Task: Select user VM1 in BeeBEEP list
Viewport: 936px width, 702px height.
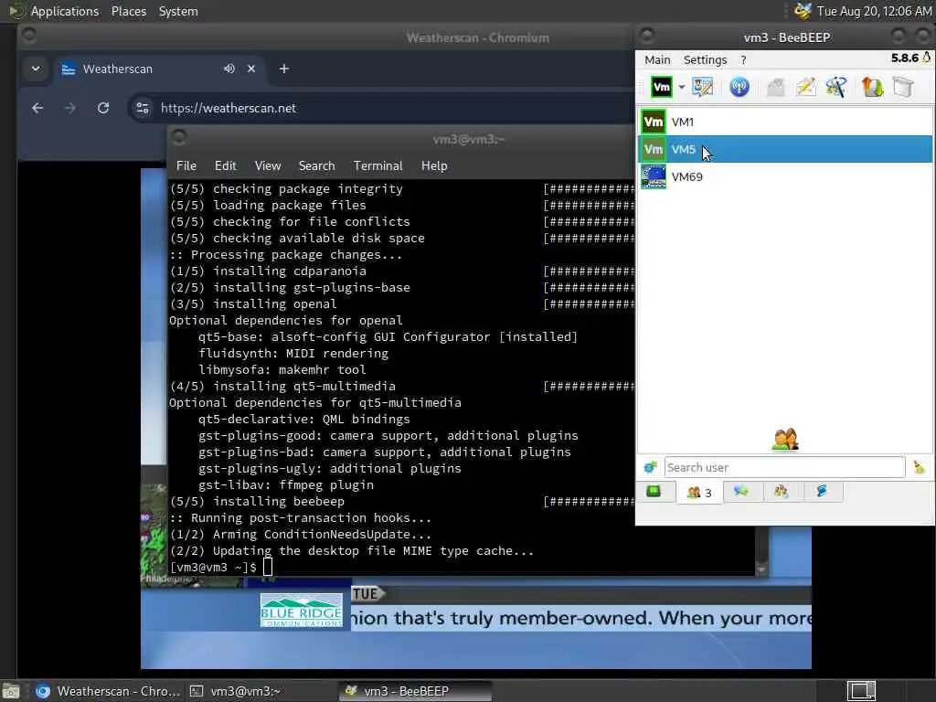Action: tap(785, 122)
